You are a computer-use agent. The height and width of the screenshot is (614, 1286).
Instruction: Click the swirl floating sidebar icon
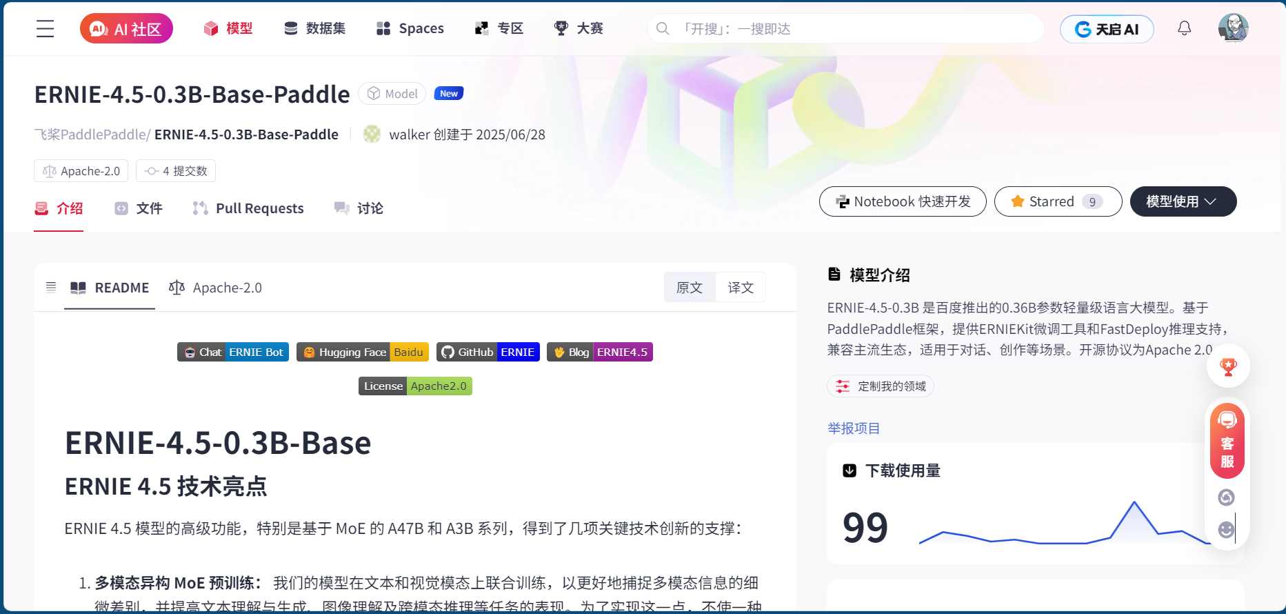1227,497
